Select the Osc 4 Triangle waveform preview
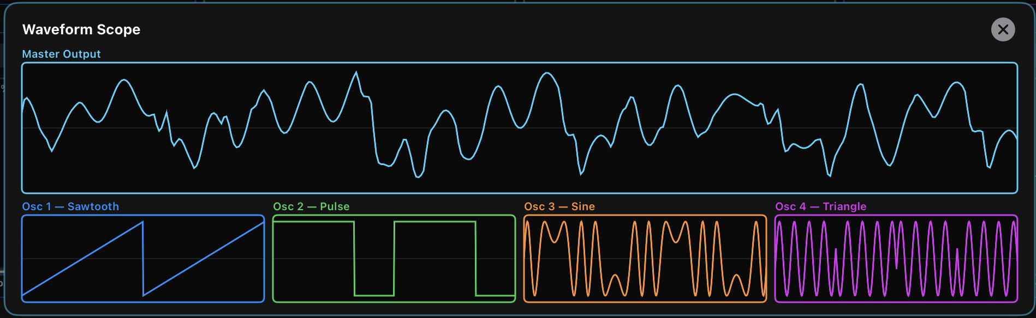Image resolution: width=1036 pixels, height=318 pixels. click(x=896, y=259)
